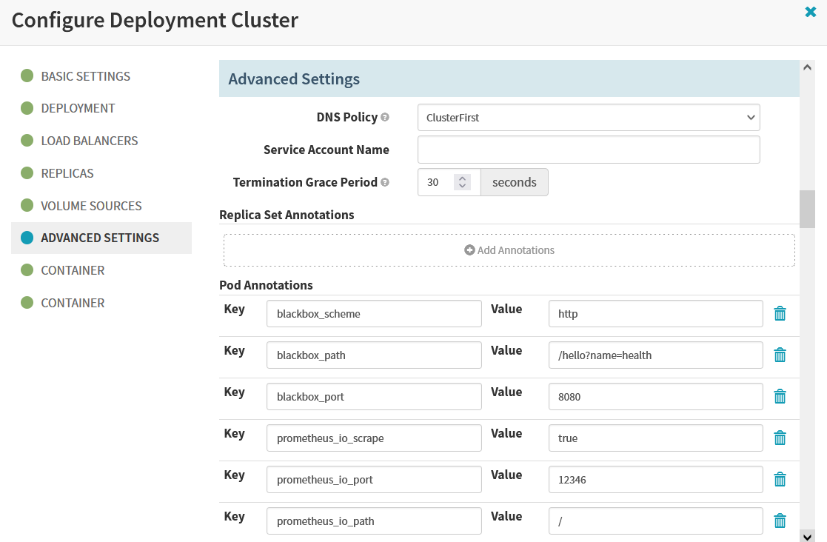Edit the /hello?name=health value field
This screenshot has width=827, height=542.
click(x=655, y=355)
